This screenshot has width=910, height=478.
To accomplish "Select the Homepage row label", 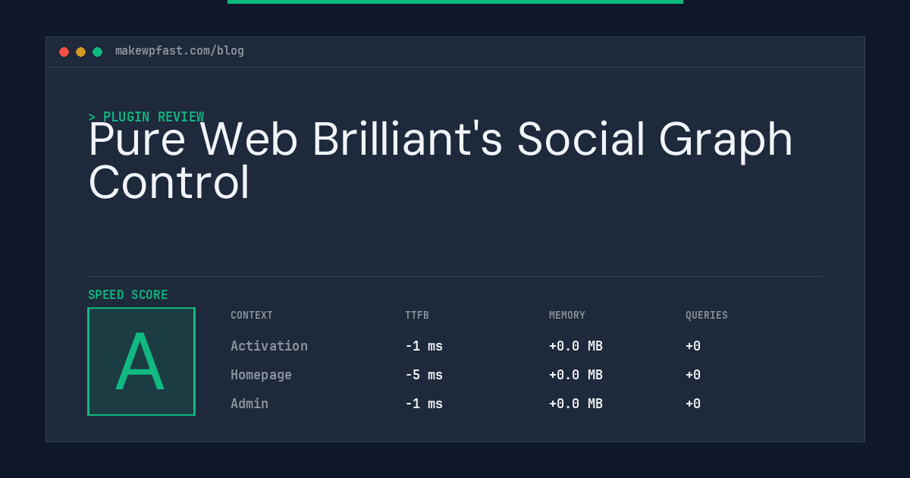I will (261, 375).
